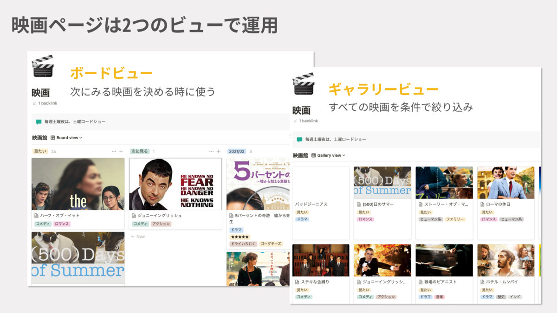Click page icon beside gallery ジョニーイングリッシ card title

pos(359,282)
